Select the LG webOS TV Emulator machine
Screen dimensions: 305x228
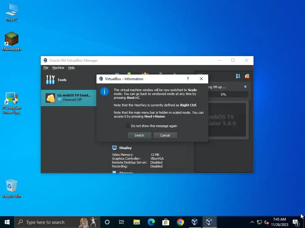(69, 98)
